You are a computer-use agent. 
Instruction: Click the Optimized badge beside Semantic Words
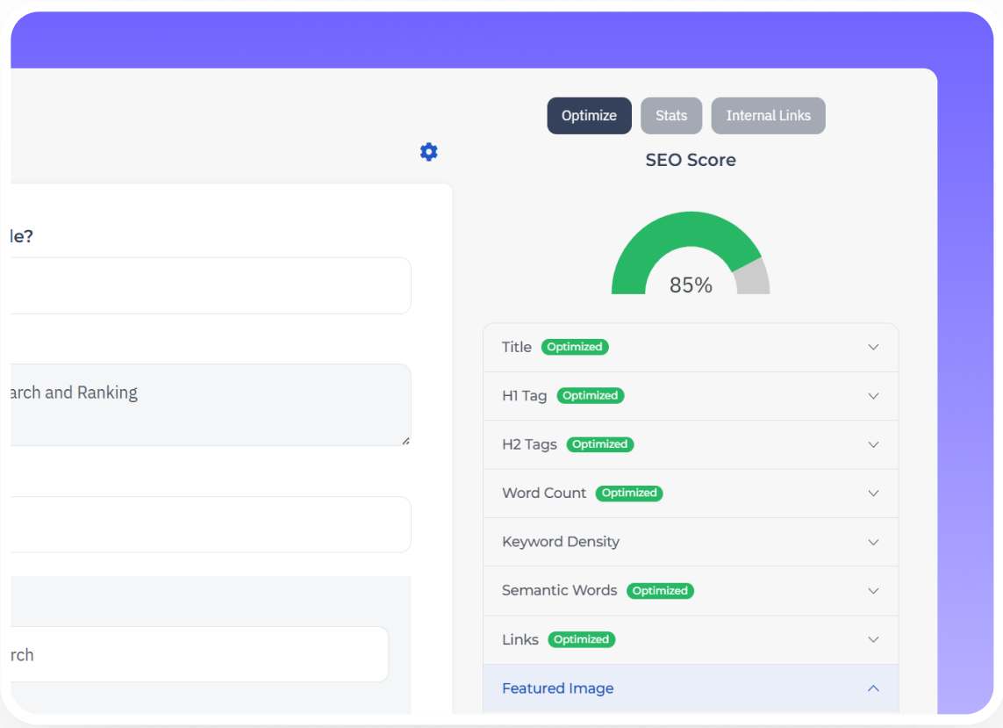coord(660,591)
